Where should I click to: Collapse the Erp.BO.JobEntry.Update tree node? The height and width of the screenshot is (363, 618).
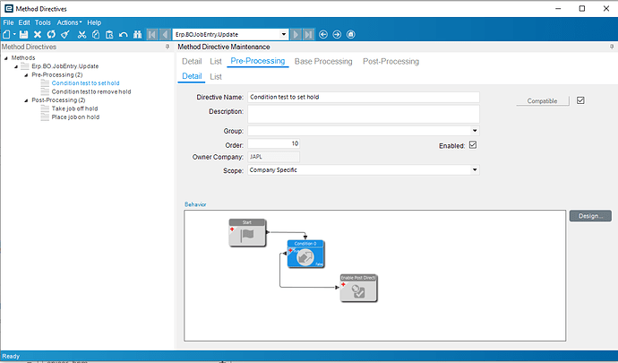[x=16, y=66]
